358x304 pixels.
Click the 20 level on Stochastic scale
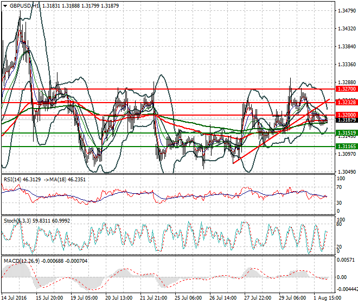340,246
